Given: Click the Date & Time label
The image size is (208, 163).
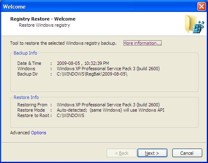Looking at the screenshot, I should click(x=29, y=63).
